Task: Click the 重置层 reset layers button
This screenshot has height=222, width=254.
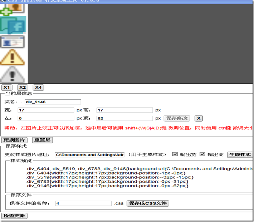Action: coord(43,140)
